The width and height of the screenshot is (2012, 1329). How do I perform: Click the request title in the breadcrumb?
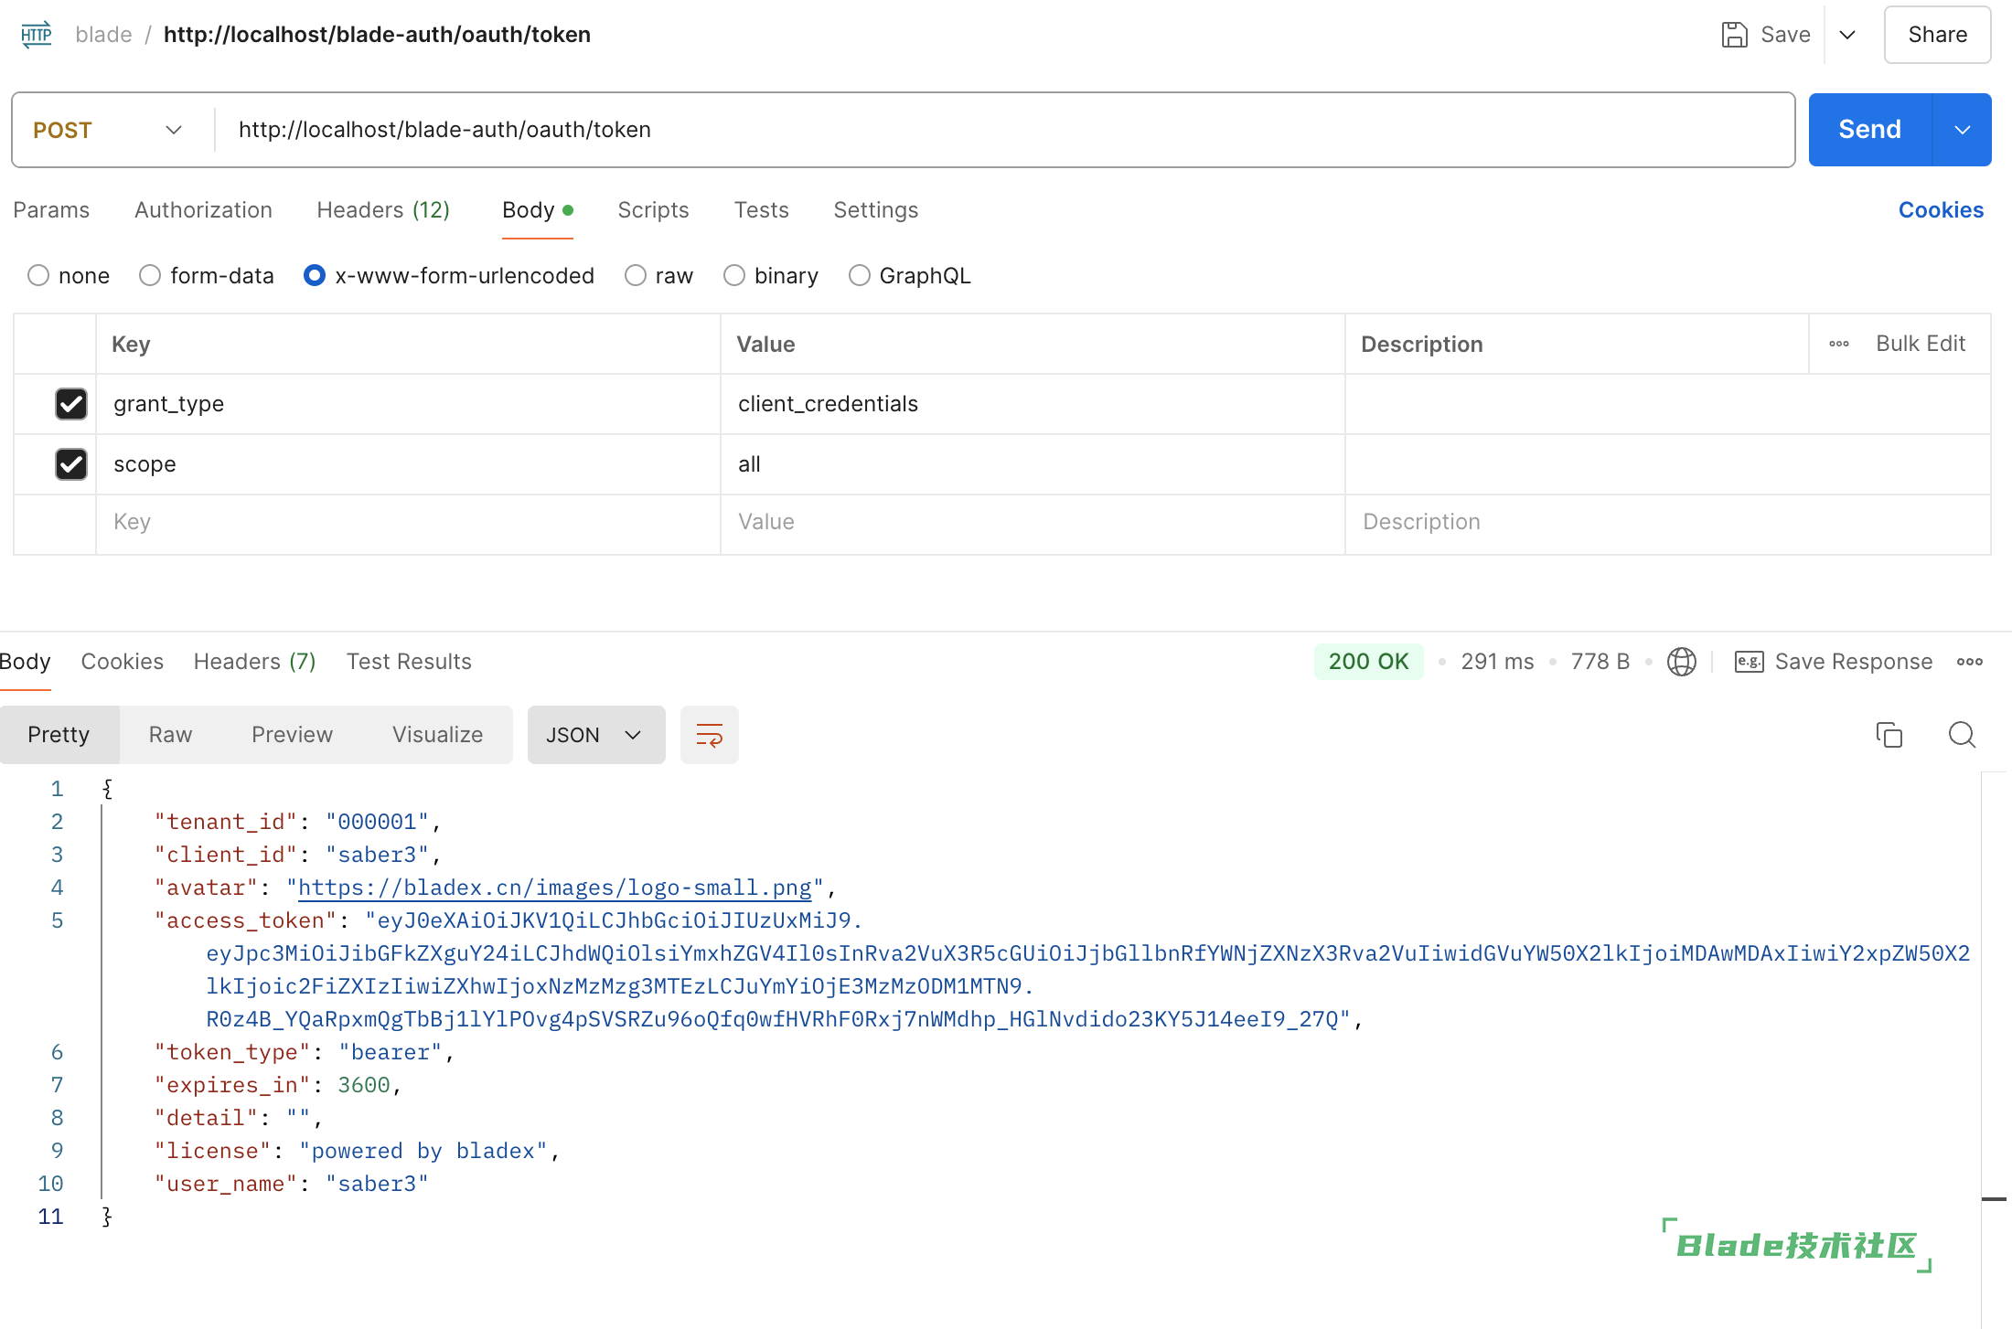pos(377,35)
